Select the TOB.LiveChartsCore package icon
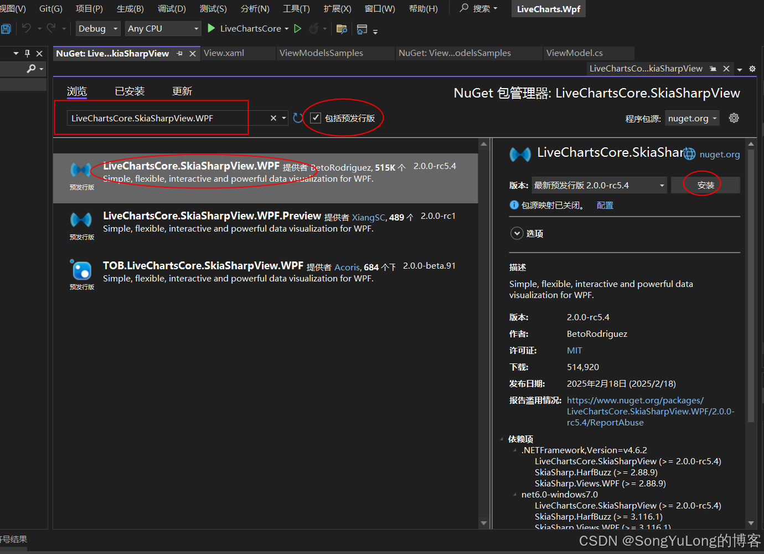 point(81,270)
